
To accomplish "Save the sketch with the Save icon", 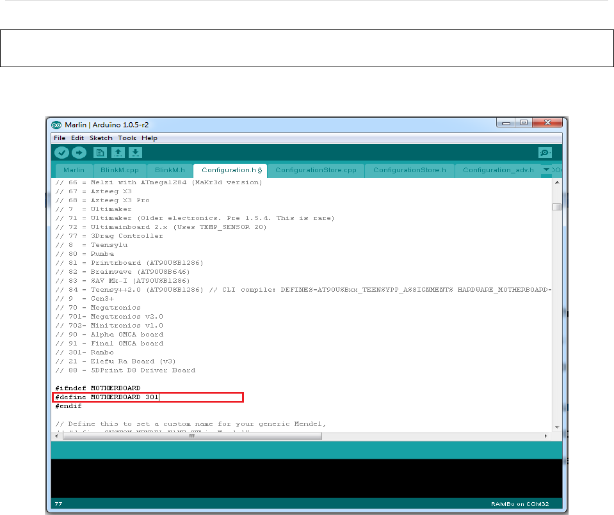I will (x=135, y=153).
